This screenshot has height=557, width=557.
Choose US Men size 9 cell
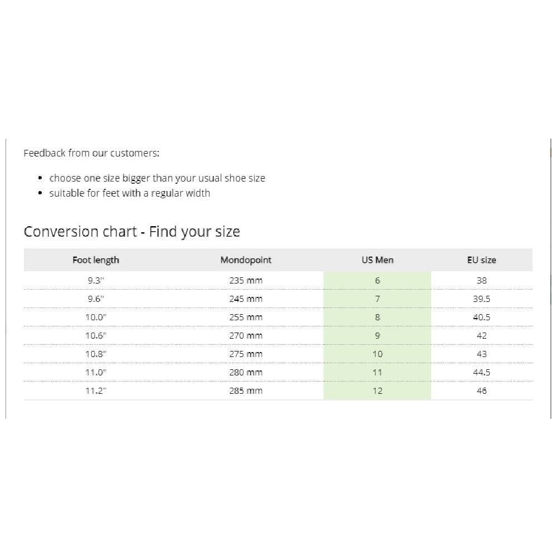coord(377,336)
